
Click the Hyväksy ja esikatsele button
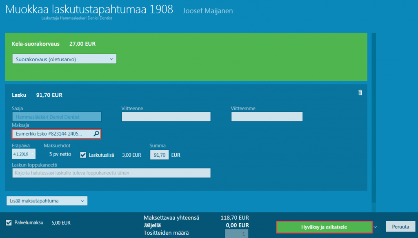coord(325,227)
